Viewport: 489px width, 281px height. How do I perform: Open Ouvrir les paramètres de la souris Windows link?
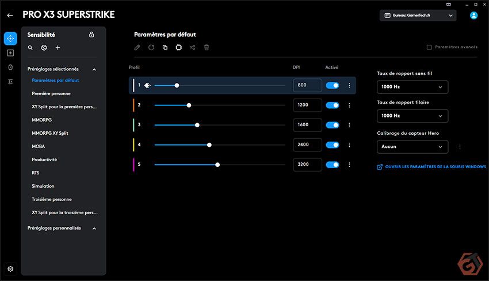(x=431, y=167)
